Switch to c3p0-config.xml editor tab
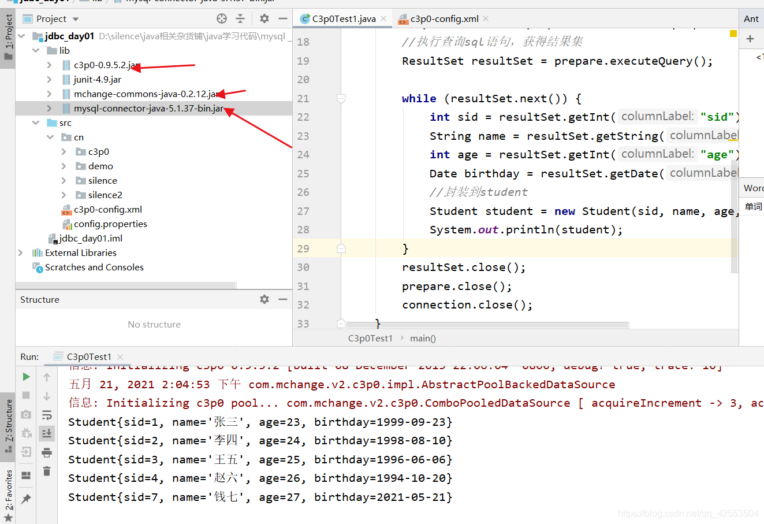This screenshot has height=524, width=764. [x=444, y=18]
